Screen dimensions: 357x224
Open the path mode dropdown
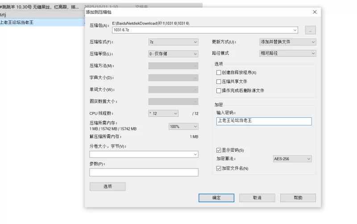288,53
